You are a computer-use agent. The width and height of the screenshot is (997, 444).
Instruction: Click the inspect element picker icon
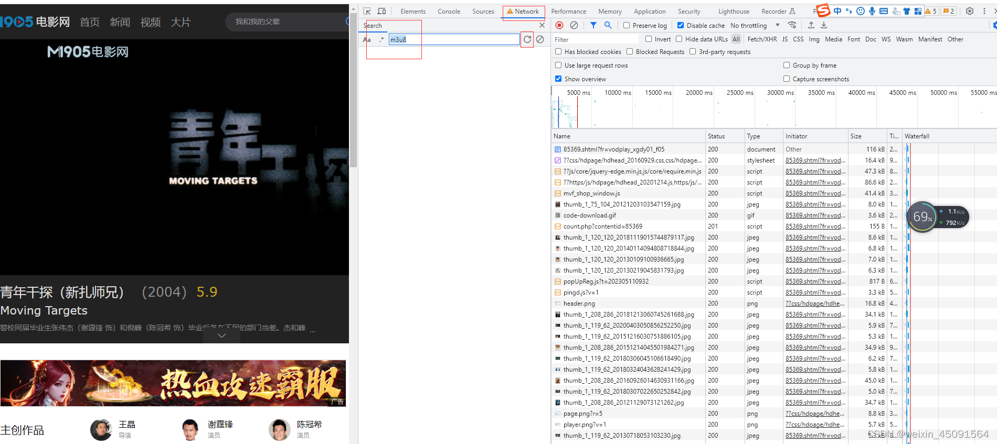[x=367, y=11]
